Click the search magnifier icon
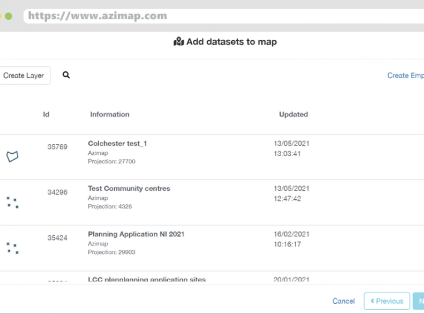424x314 pixels. tap(66, 75)
